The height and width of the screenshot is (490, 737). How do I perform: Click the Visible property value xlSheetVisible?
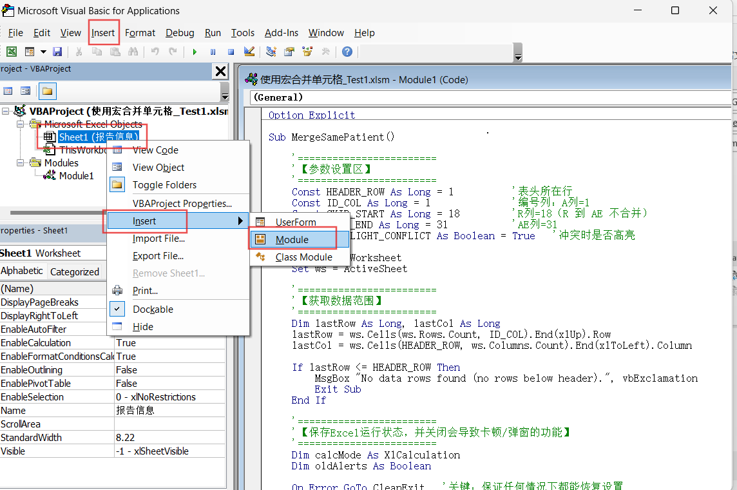pyautogui.click(x=169, y=451)
